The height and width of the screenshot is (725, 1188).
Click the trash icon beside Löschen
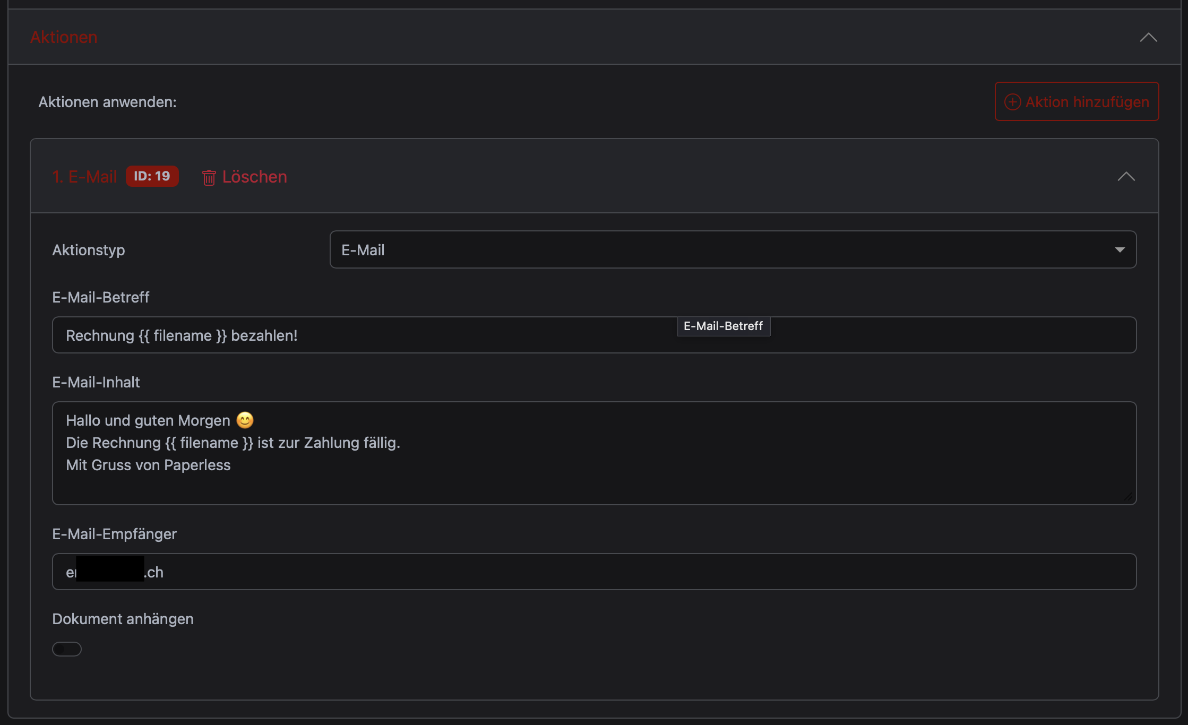pyautogui.click(x=209, y=177)
